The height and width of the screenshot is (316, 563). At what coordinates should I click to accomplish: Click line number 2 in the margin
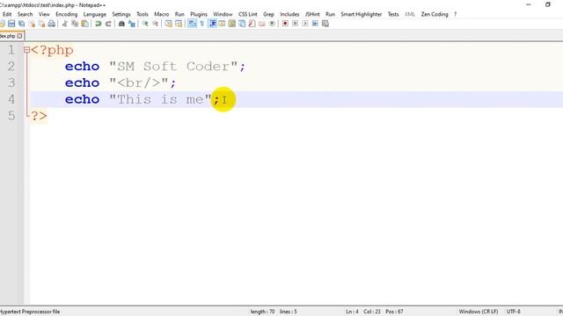[x=11, y=67]
